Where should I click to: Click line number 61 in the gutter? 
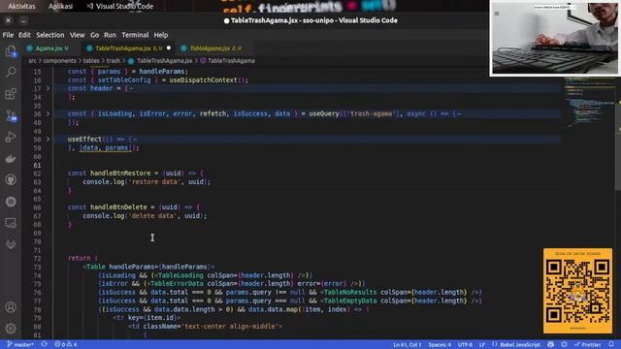37,165
